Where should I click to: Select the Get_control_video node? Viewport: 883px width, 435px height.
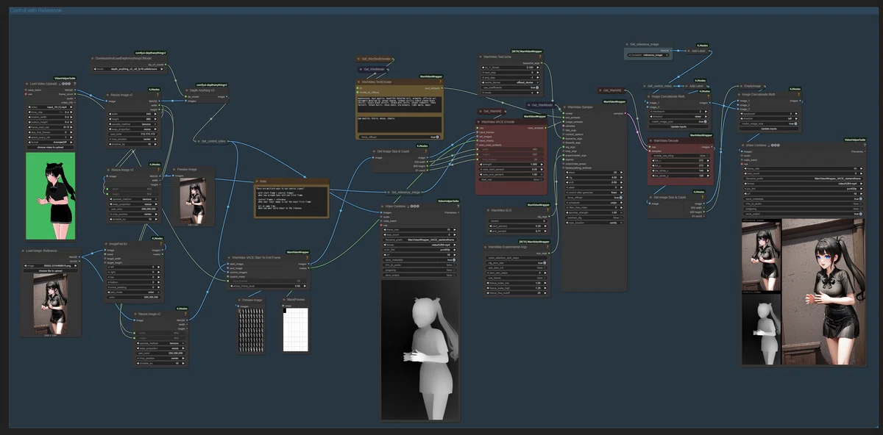tap(660, 86)
